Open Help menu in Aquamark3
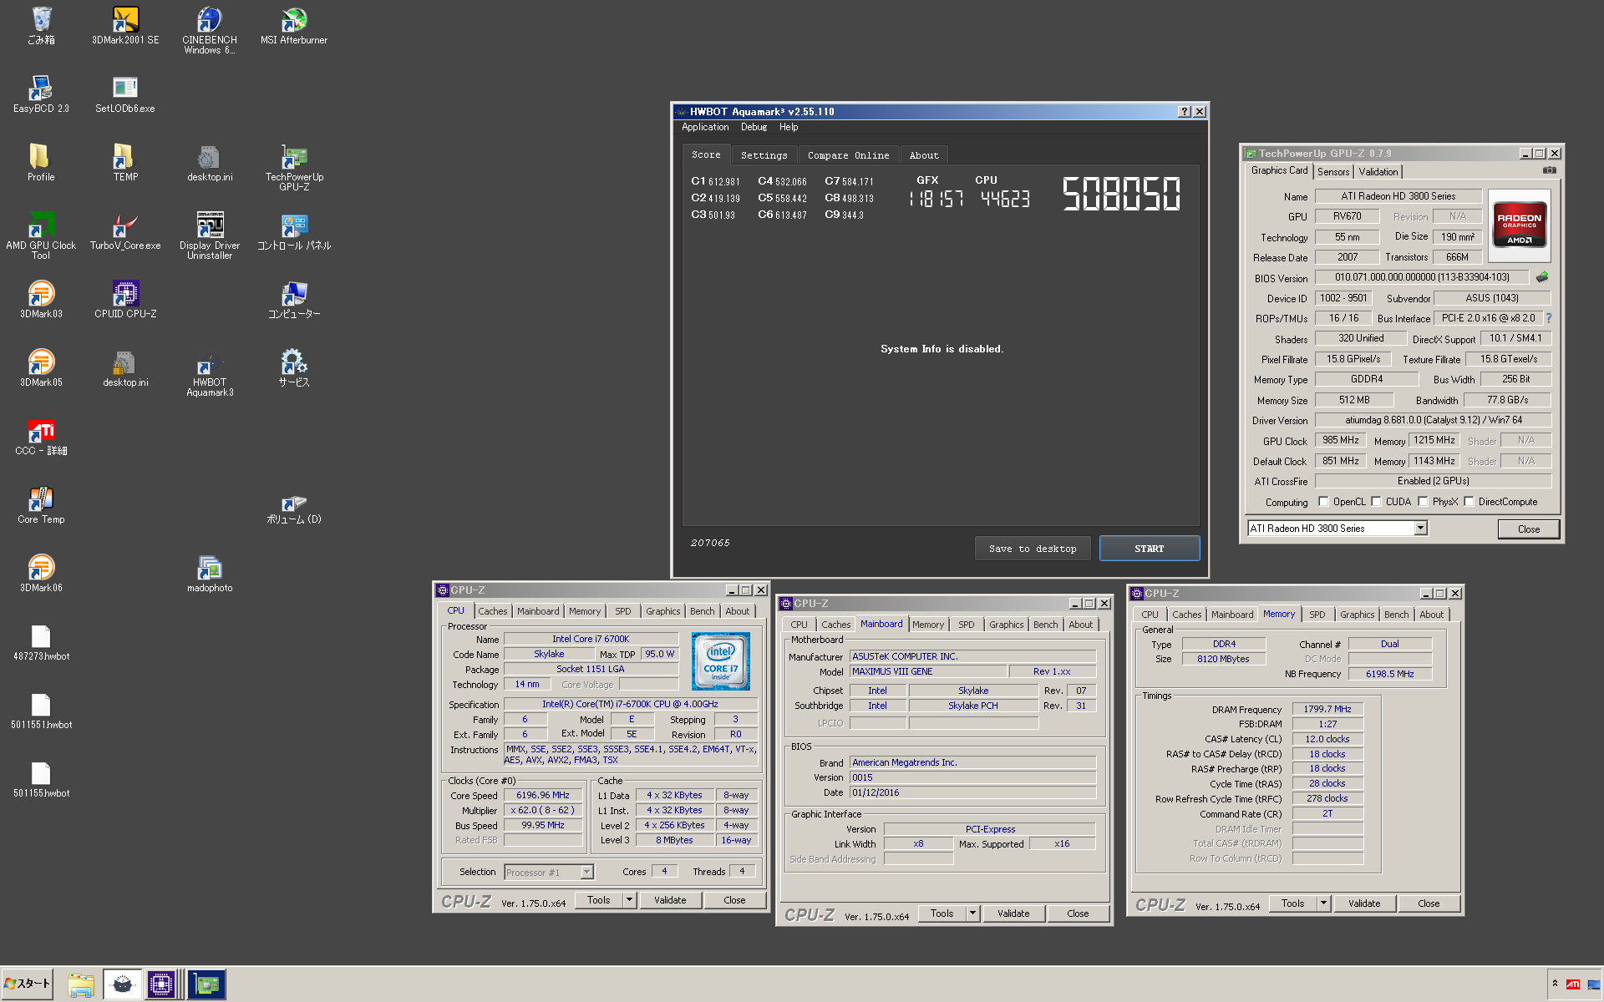 tap(789, 127)
